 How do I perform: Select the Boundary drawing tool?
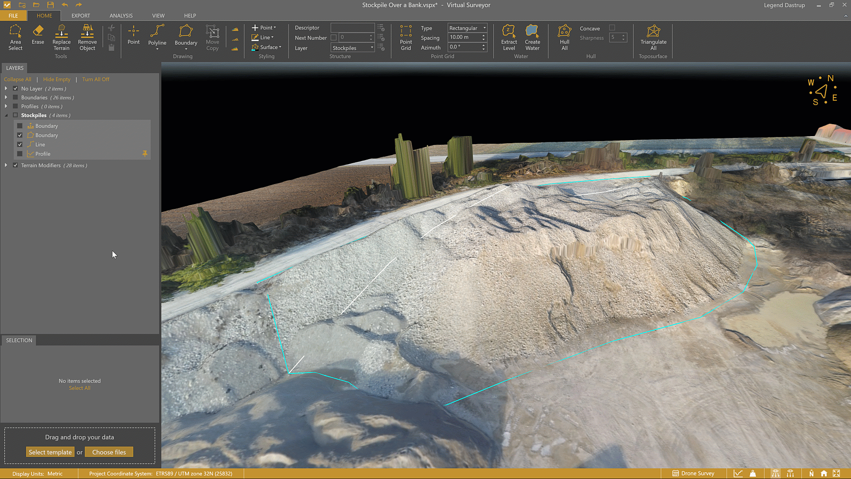tap(186, 35)
